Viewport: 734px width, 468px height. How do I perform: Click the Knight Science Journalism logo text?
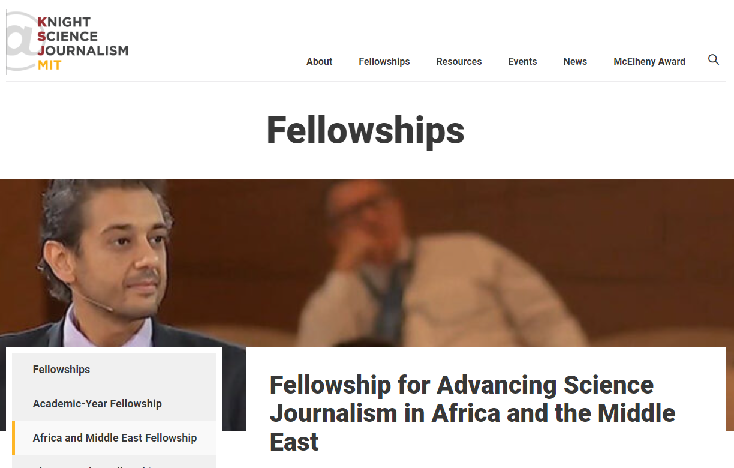pyautogui.click(x=82, y=37)
